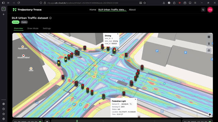
Task: Open the browser hamburger application menu
Action: click(195, 3)
